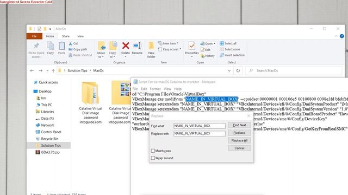Open Notepad View menu
This screenshot has height=195, width=348.
(x=167, y=89)
